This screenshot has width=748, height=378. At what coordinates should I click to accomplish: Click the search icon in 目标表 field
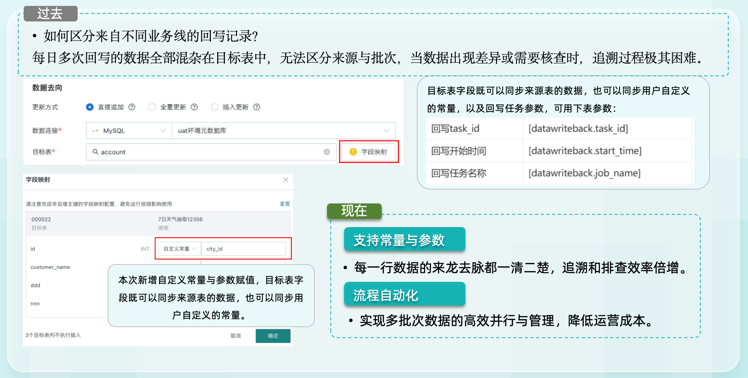click(95, 152)
